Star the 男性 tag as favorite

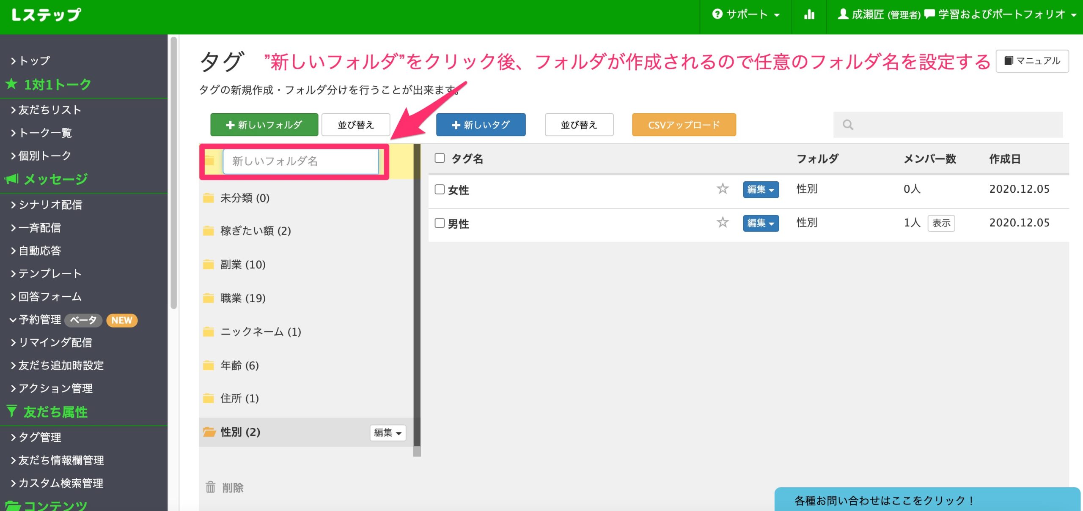coord(723,223)
